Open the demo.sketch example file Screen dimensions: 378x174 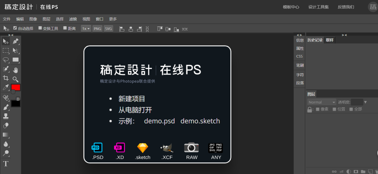tap(200, 121)
